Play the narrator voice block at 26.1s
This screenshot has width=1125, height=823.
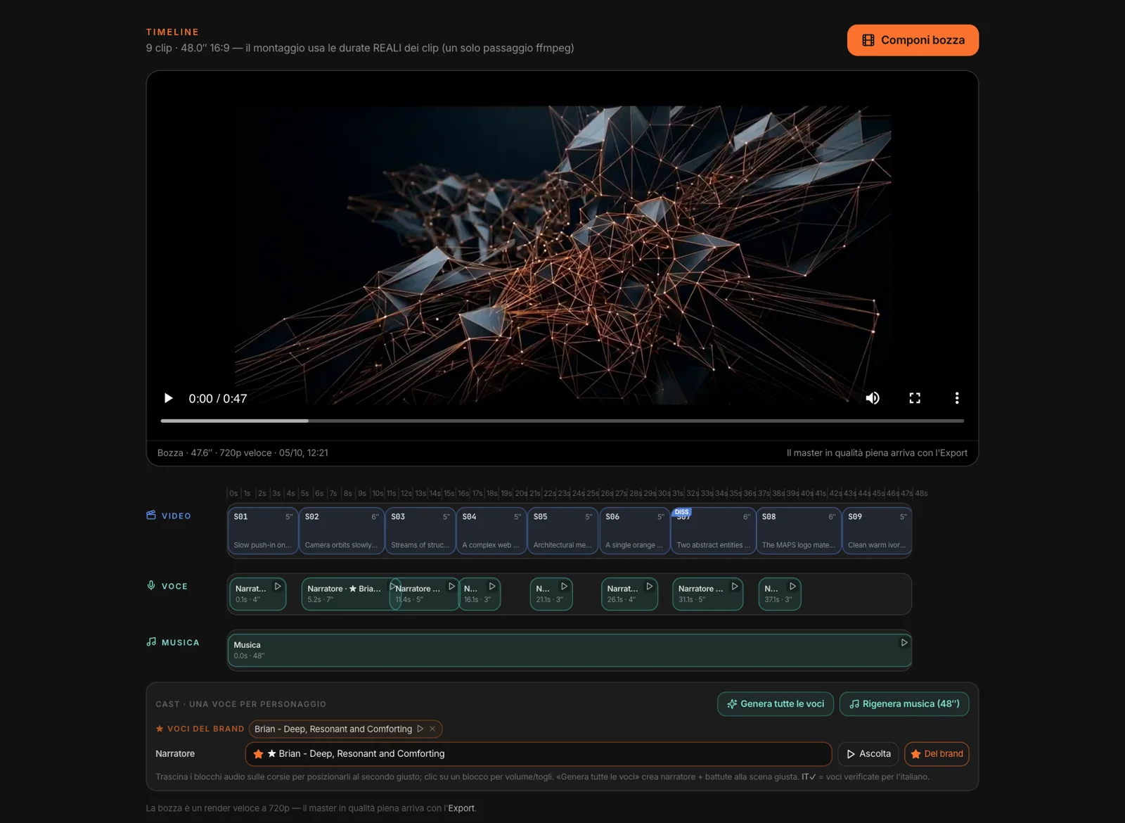650,586
